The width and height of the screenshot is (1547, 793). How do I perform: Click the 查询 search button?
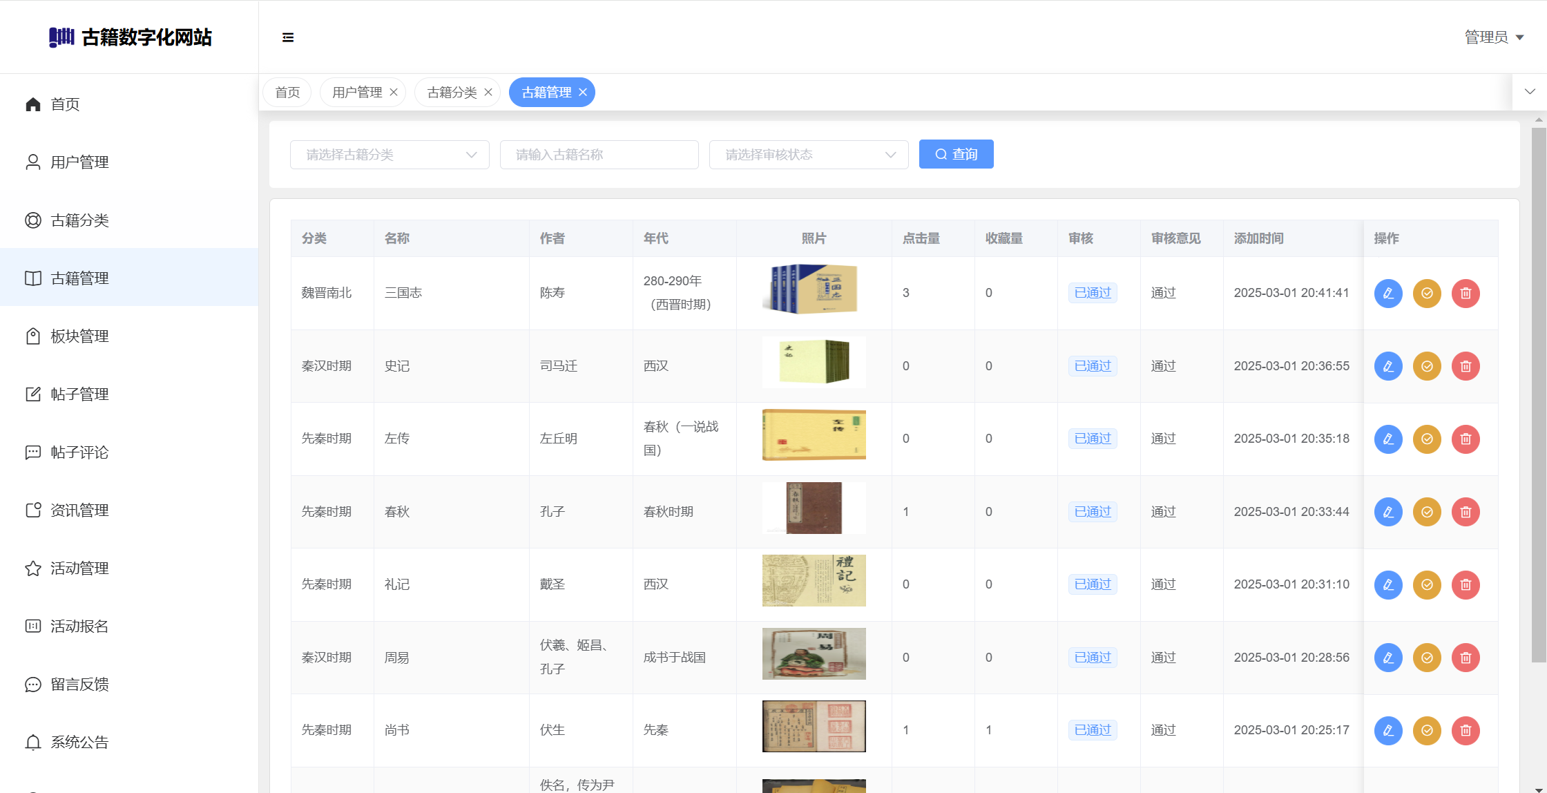956,154
